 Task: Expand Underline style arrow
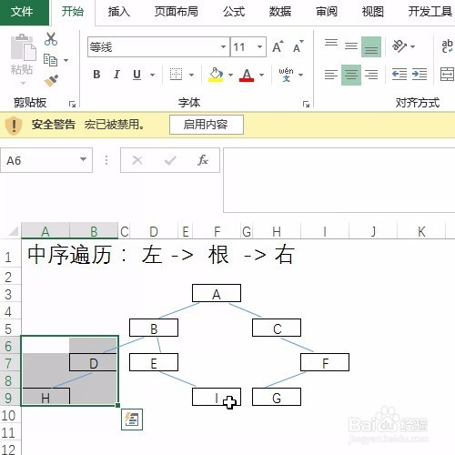pos(152,75)
